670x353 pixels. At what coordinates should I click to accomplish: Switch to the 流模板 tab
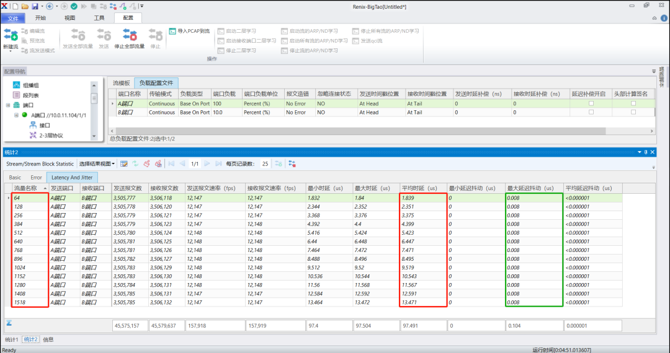click(122, 83)
